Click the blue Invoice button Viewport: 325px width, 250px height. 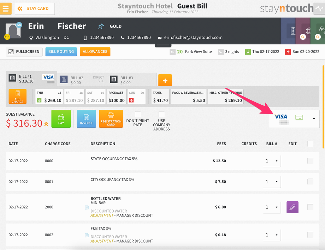pyautogui.click(x=86, y=119)
